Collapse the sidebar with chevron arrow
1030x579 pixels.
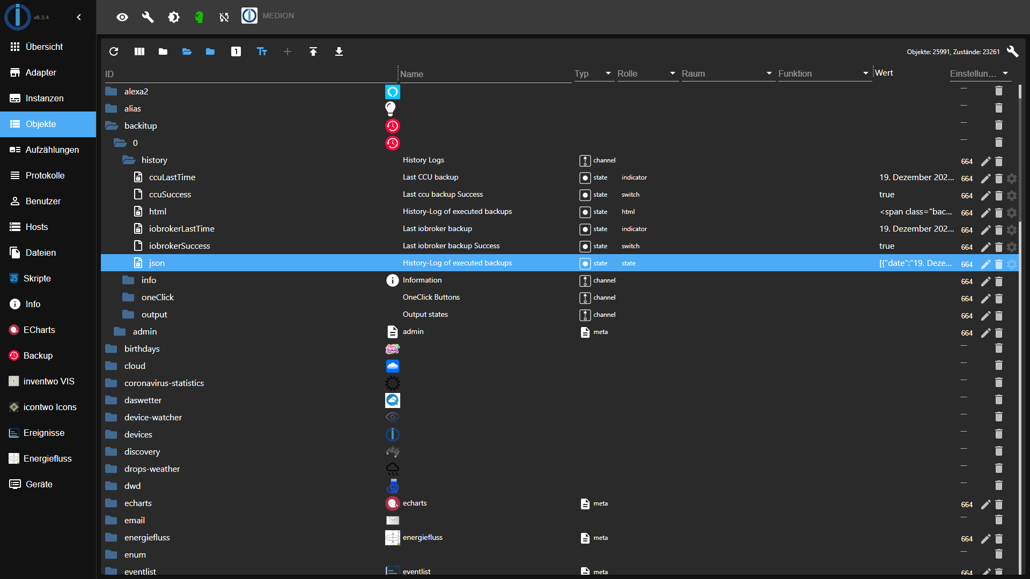(x=79, y=17)
